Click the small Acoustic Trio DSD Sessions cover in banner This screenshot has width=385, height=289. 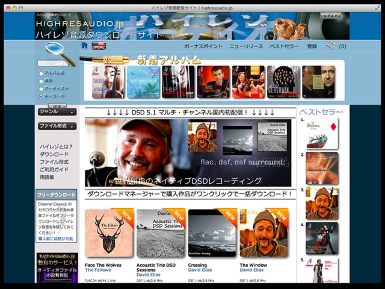[x=273, y=137]
